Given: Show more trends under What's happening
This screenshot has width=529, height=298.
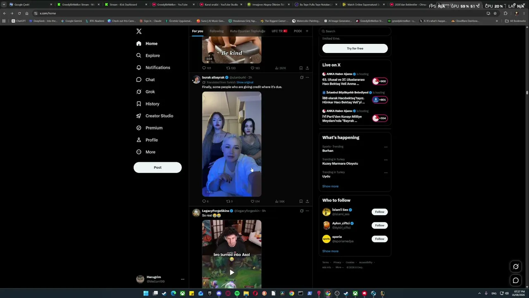Looking at the screenshot, I should (x=330, y=186).
